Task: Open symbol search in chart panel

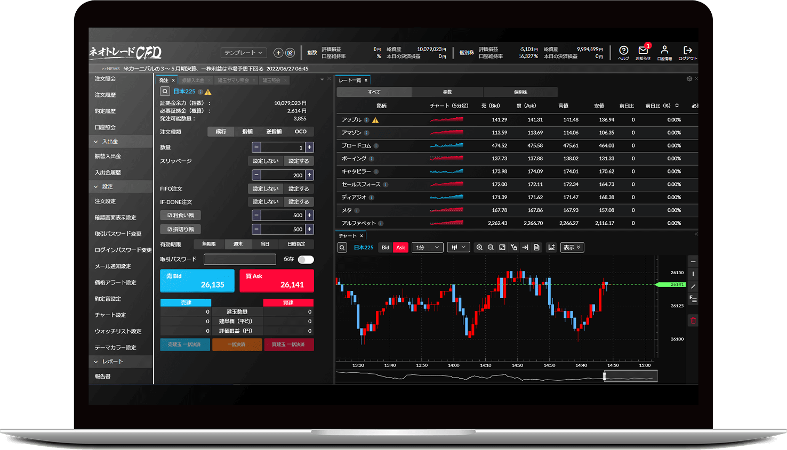Action: coord(342,248)
